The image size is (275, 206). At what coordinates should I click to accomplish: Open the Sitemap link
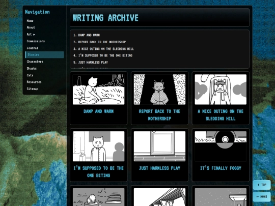(x=33, y=89)
